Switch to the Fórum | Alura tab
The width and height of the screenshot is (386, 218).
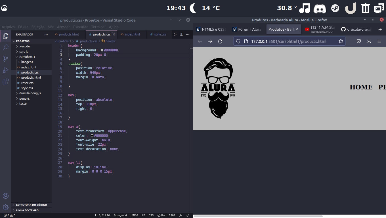247,29
